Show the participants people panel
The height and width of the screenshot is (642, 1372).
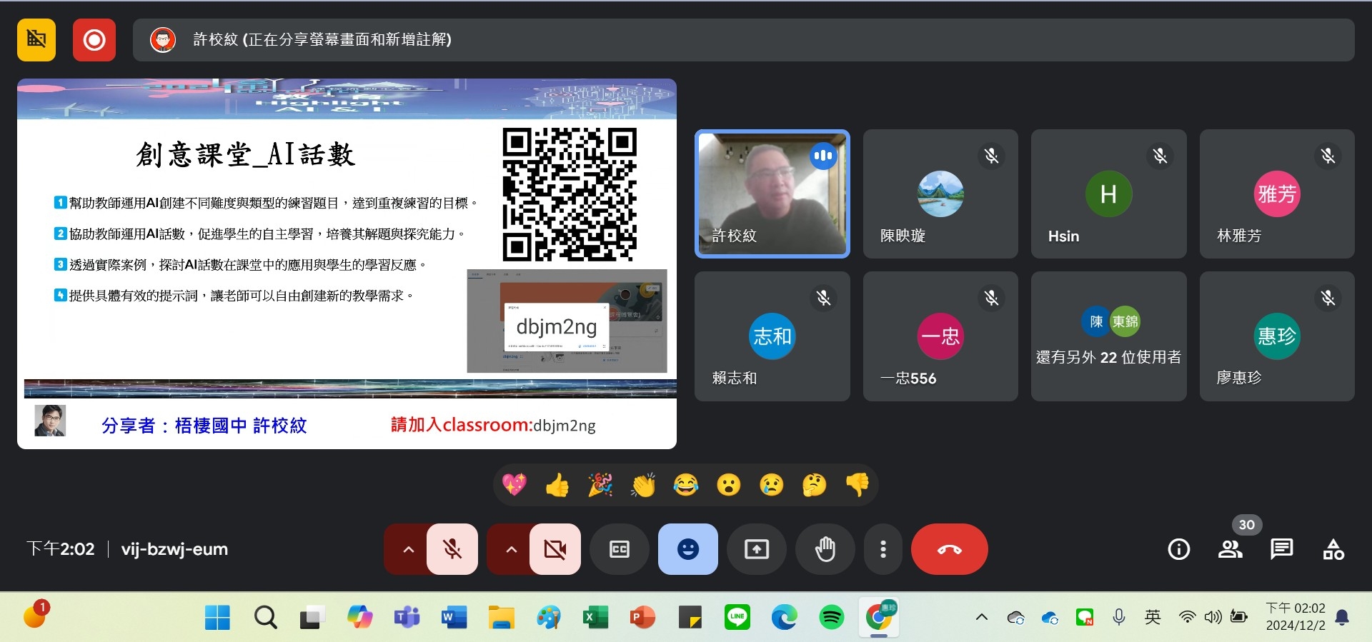click(1230, 549)
